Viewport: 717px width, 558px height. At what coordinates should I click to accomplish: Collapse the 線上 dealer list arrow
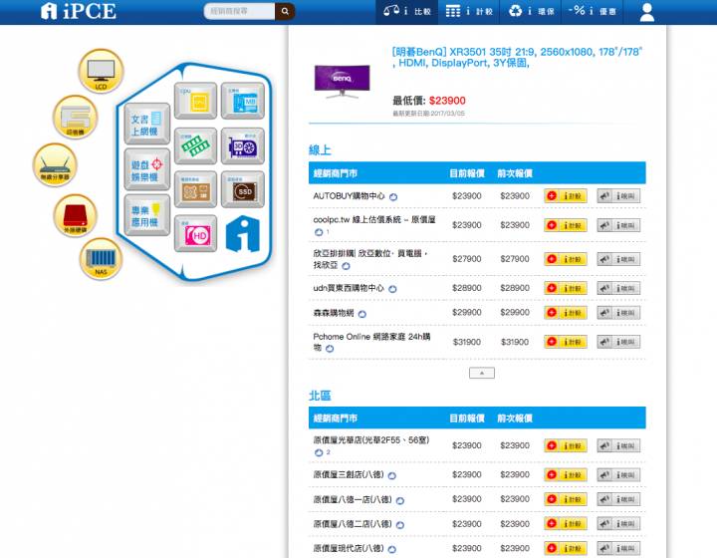click(482, 374)
